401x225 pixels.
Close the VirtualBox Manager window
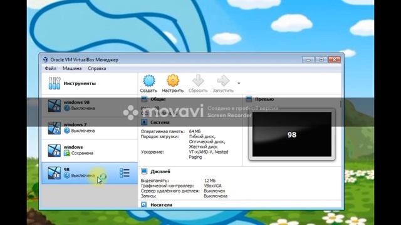tap(334, 60)
